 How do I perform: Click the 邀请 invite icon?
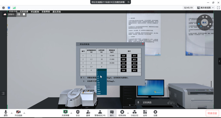[88, 113]
